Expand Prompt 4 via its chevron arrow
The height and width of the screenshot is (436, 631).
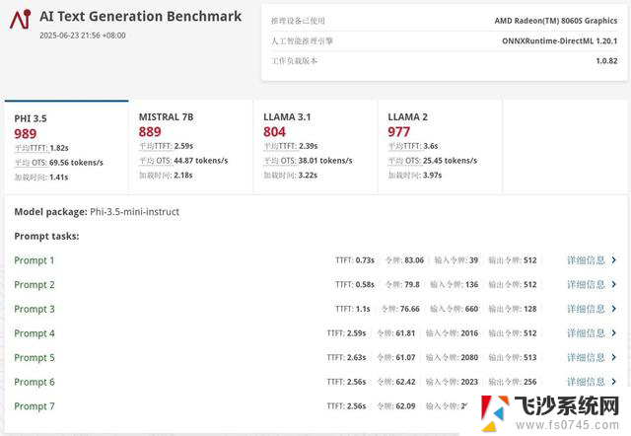pyautogui.click(x=613, y=333)
